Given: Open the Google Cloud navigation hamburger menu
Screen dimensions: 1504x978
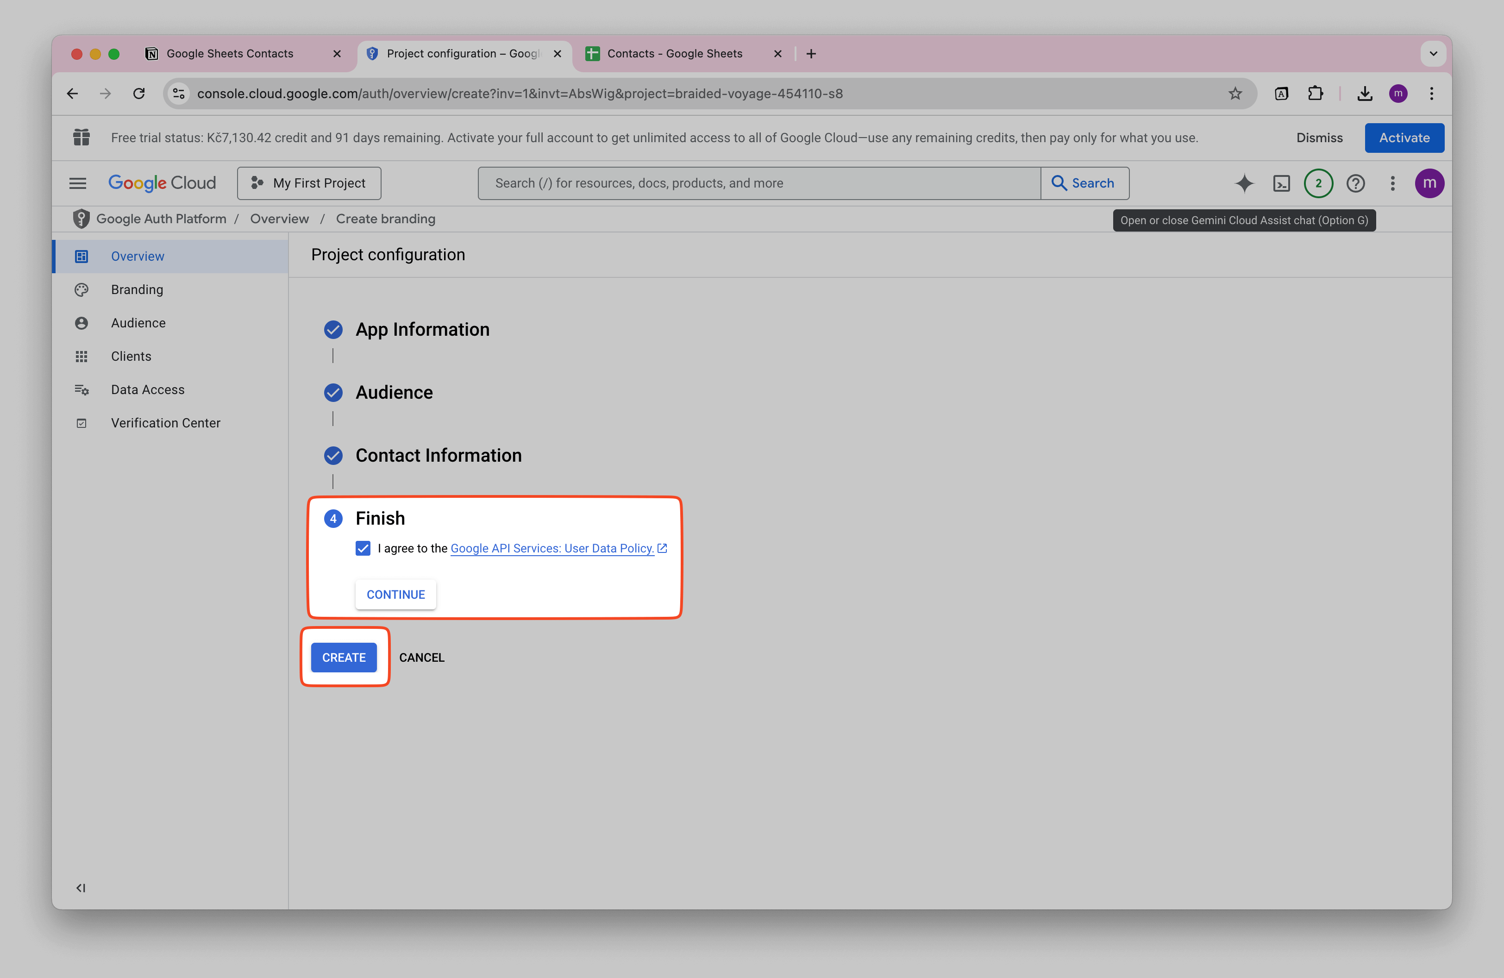Looking at the screenshot, I should point(78,182).
